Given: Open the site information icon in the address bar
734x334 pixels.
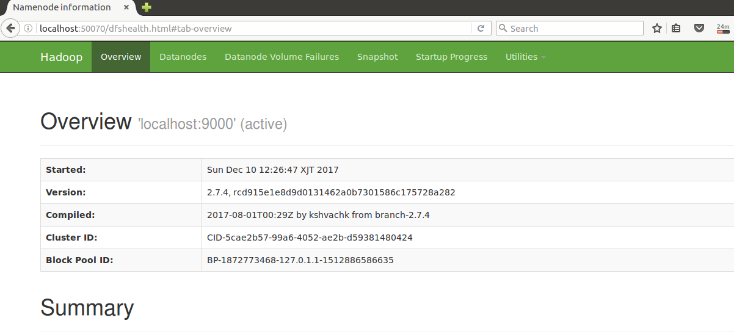Looking at the screenshot, I should (x=29, y=28).
